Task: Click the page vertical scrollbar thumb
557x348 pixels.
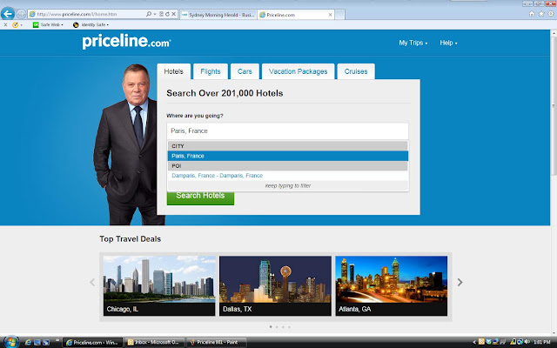Action: 554,104
